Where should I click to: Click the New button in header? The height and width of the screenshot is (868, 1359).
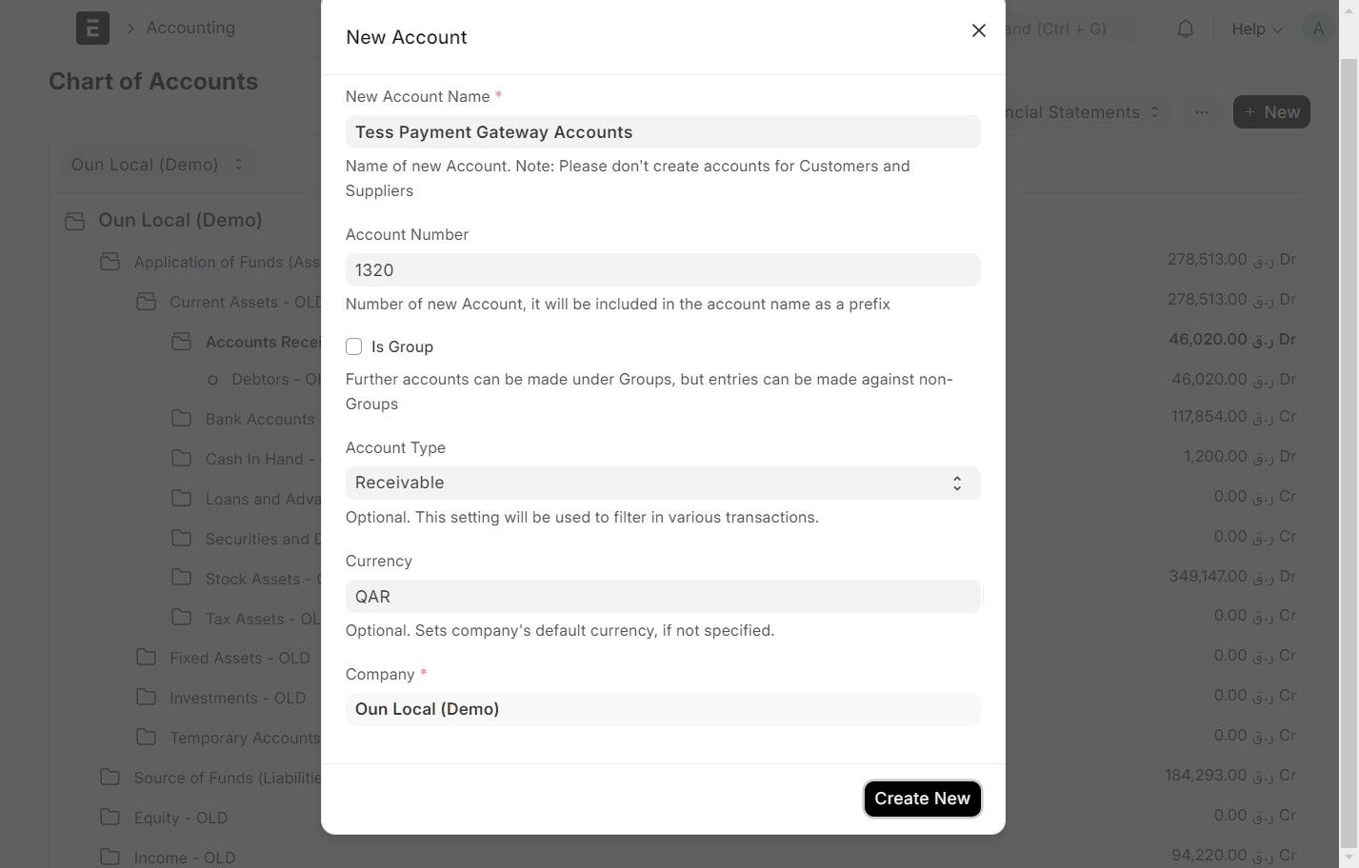click(x=1271, y=112)
